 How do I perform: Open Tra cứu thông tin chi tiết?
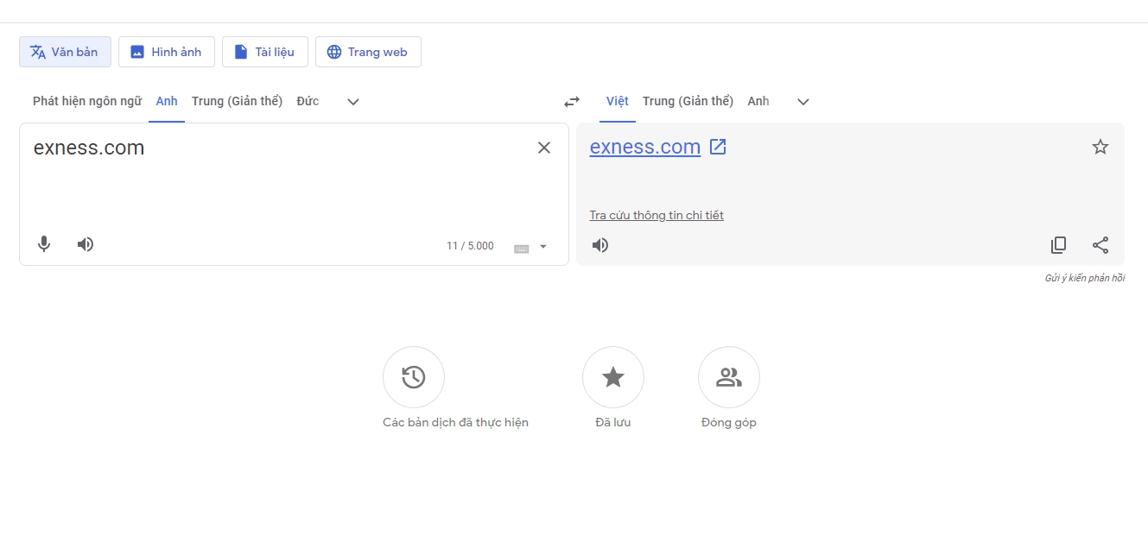tap(656, 216)
